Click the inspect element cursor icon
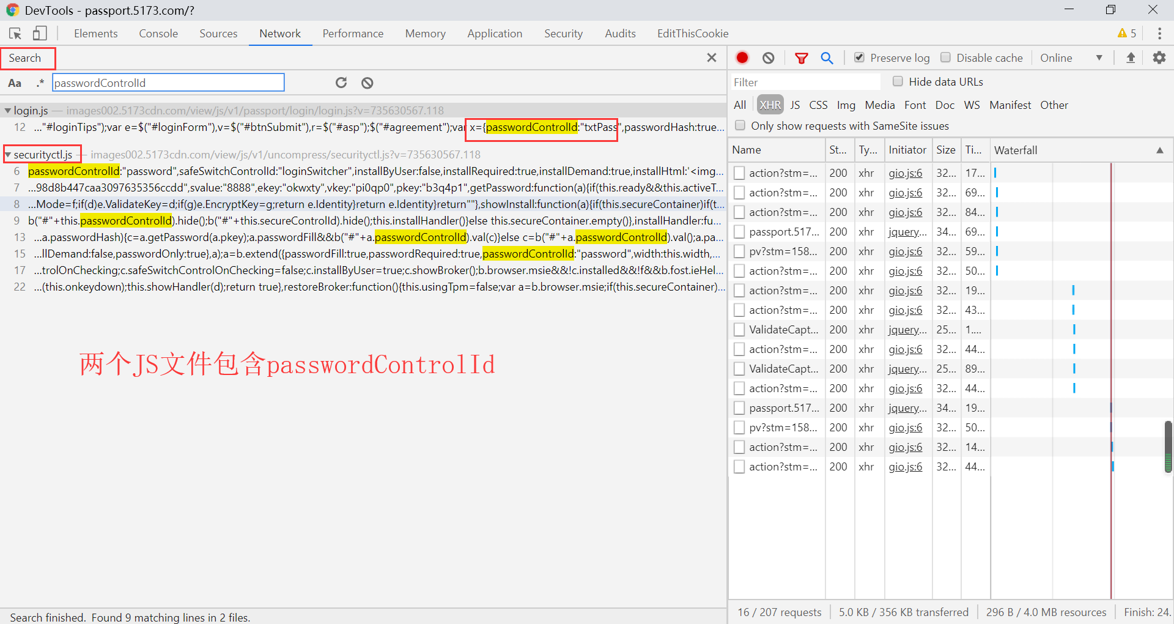The image size is (1174, 624). tap(15, 34)
